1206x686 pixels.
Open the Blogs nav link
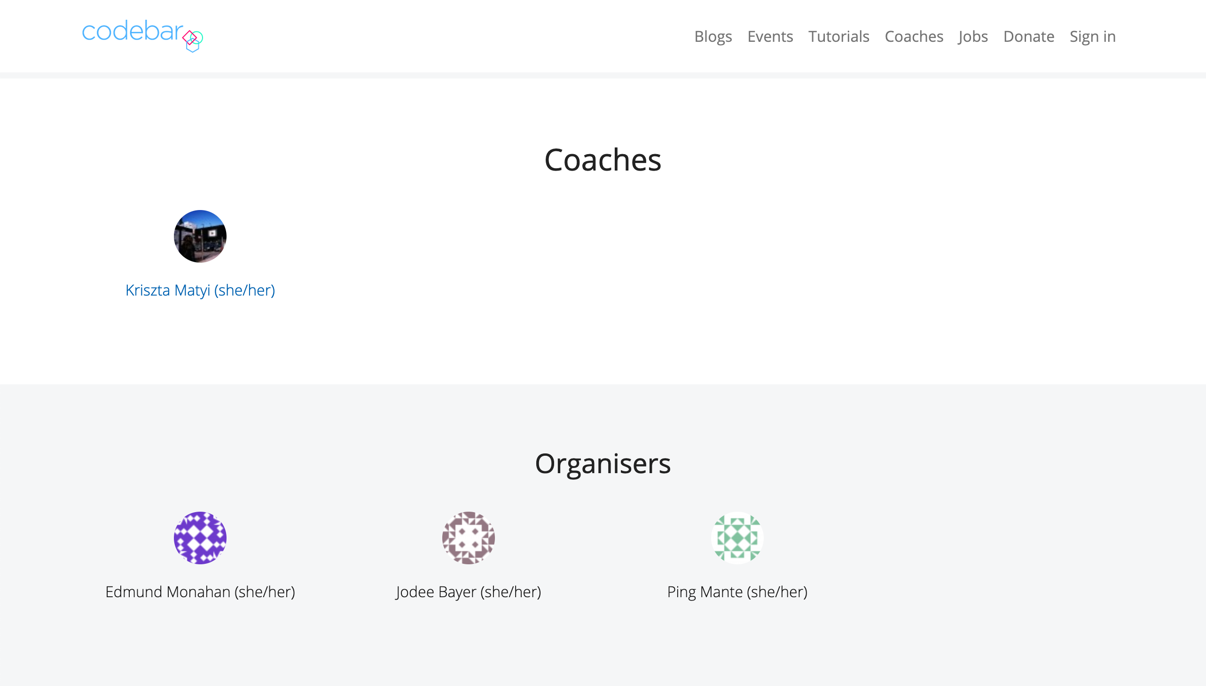pos(713,36)
